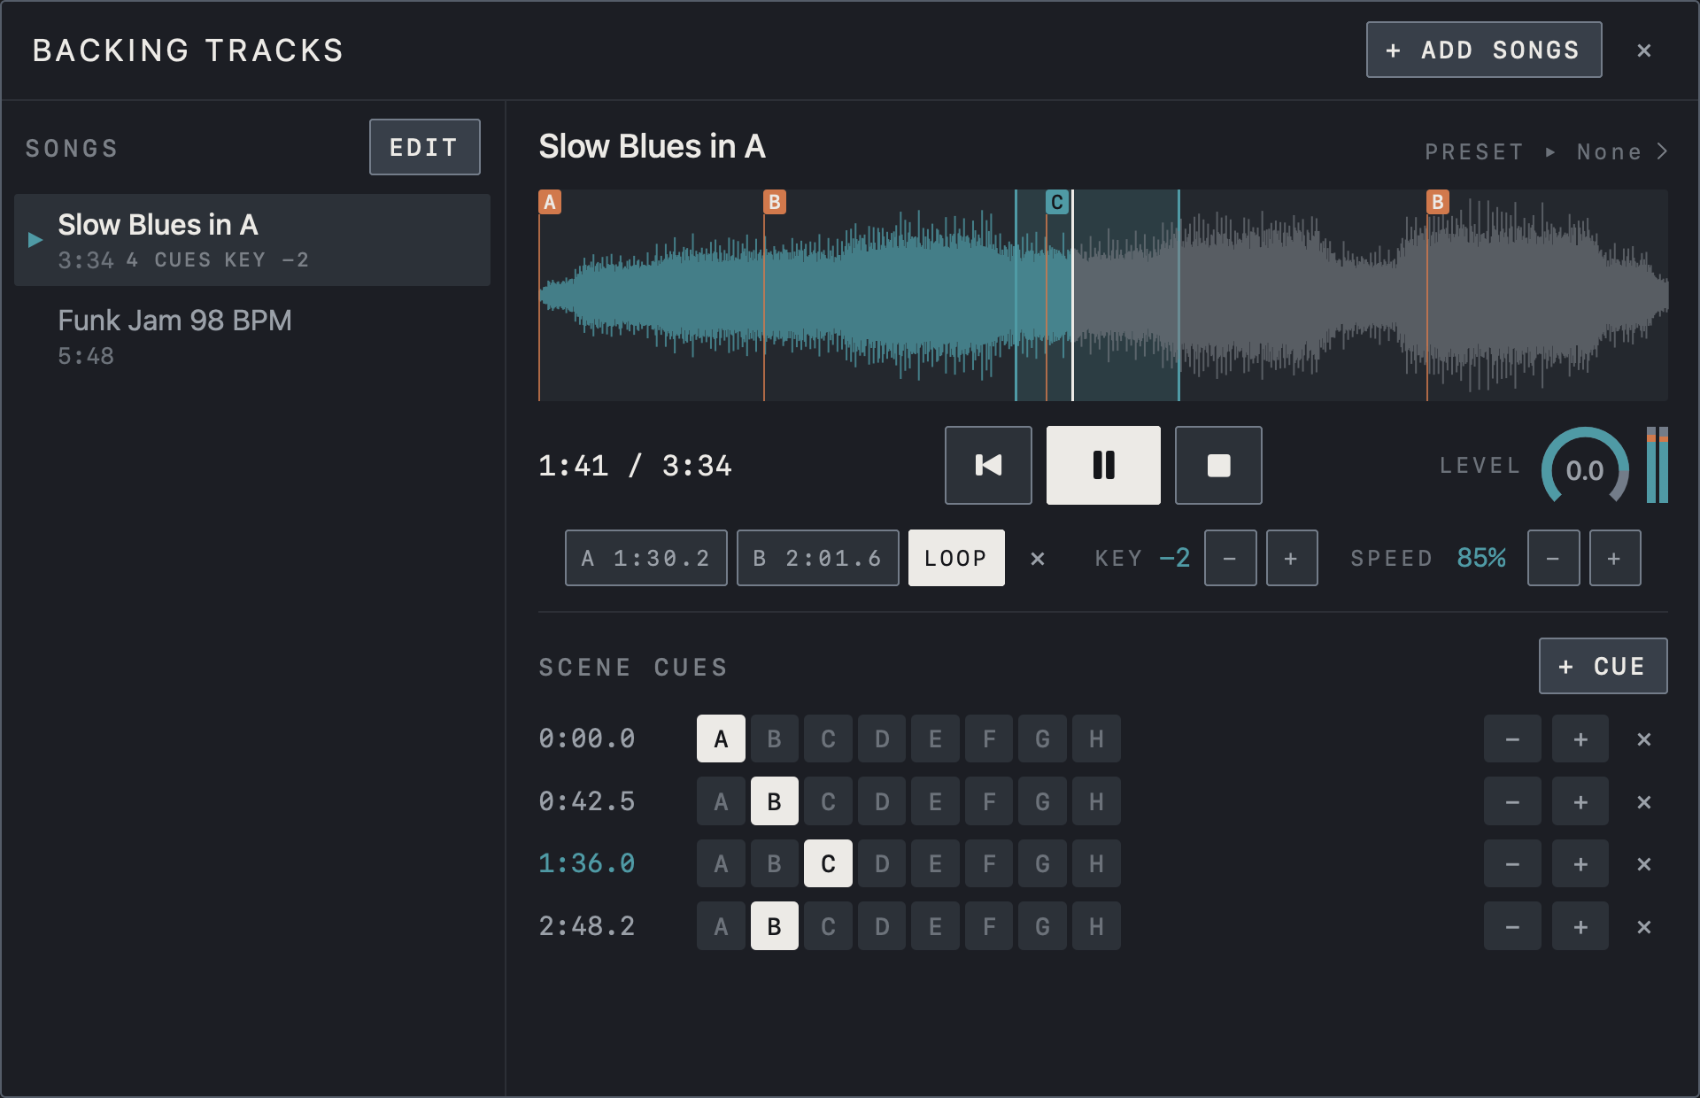
Task: Click the play indicator beside Slow Blues in A
Action: pos(35,240)
